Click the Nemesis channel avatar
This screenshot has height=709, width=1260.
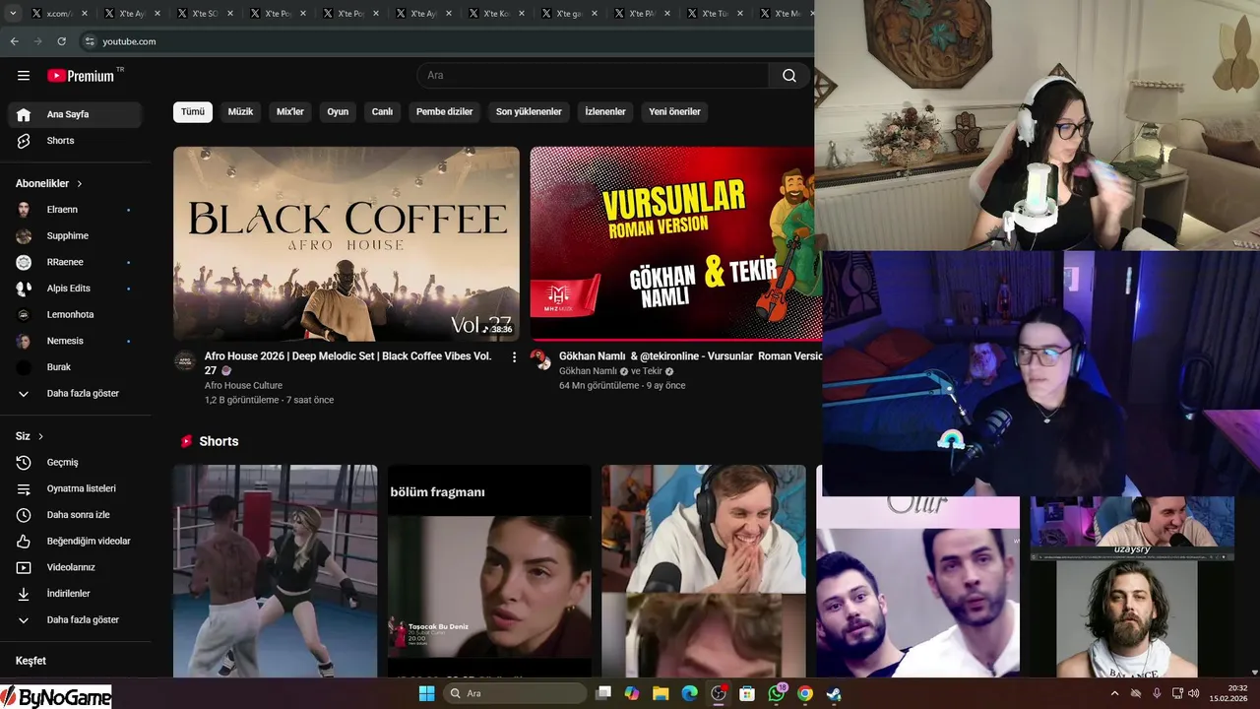(24, 341)
